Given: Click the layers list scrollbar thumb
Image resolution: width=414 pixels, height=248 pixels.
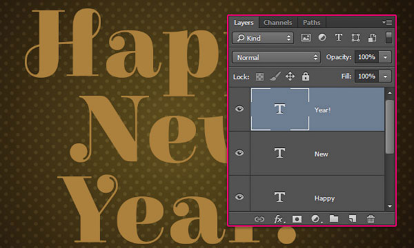Looking at the screenshot, I should coord(390,126).
